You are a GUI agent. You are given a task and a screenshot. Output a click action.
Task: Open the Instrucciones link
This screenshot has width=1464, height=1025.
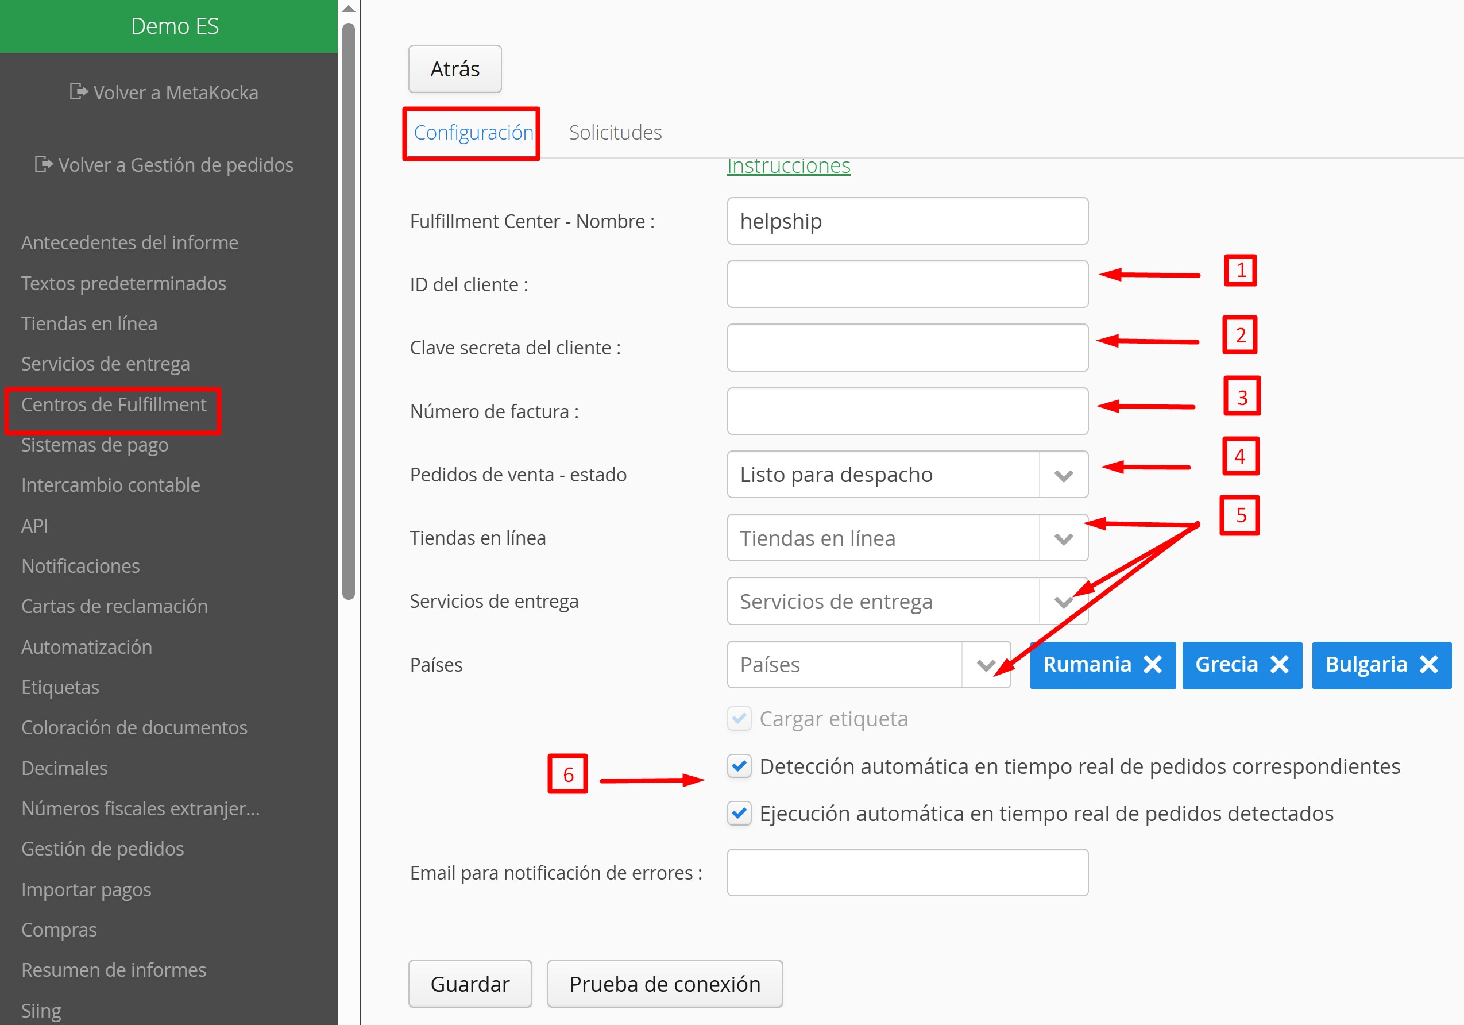pyautogui.click(x=789, y=166)
